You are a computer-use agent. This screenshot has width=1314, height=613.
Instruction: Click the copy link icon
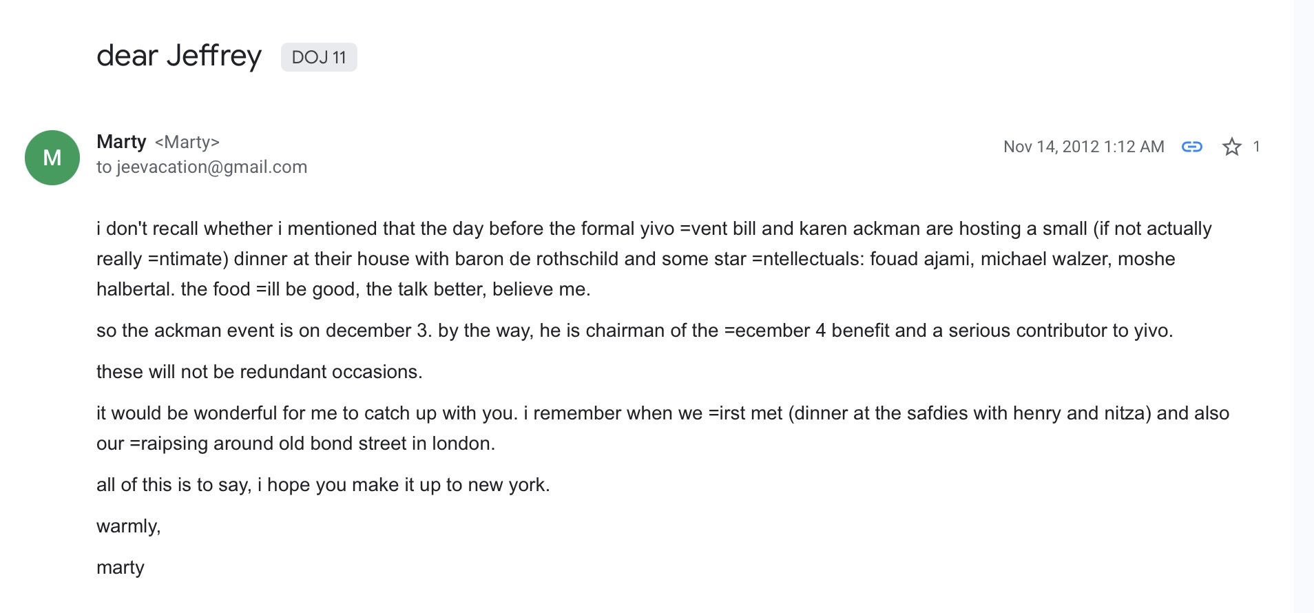pos(1191,147)
